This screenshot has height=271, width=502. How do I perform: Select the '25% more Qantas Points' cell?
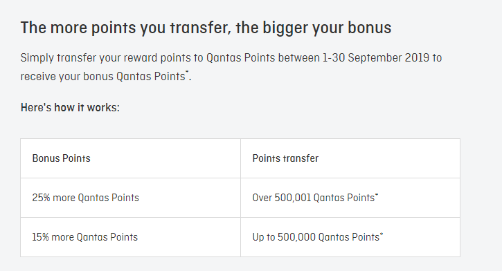click(x=131, y=198)
